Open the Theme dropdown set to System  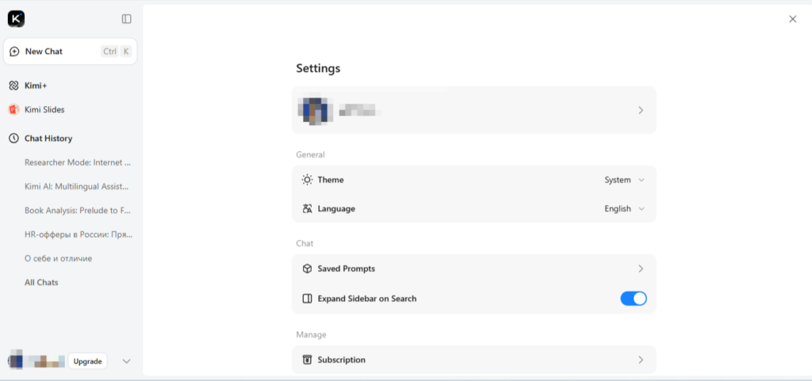click(x=624, y=180)
